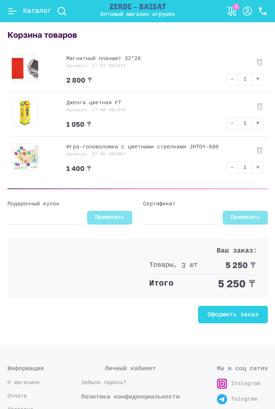This screenshot has width=275, height=409.
Task: Open the Telegram social icon
Action: [222, 399]
